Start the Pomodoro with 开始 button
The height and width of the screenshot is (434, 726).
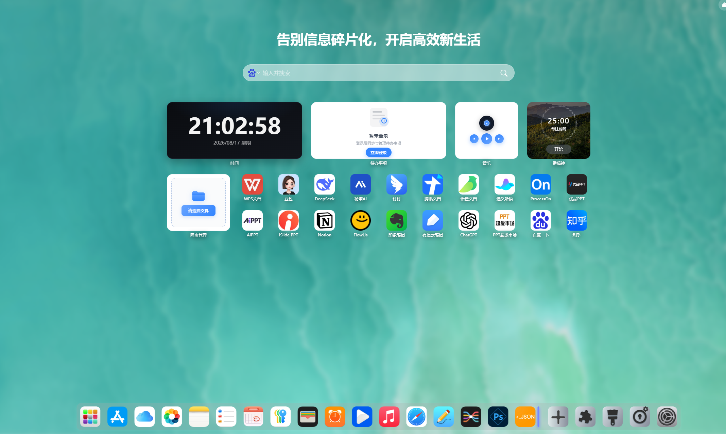tap(559, 149)
